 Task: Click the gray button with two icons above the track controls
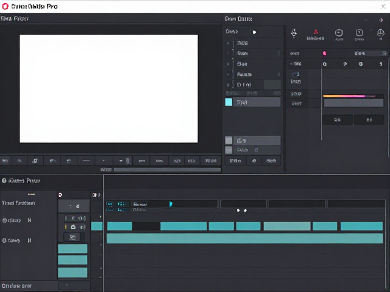(x=74, y=206)
